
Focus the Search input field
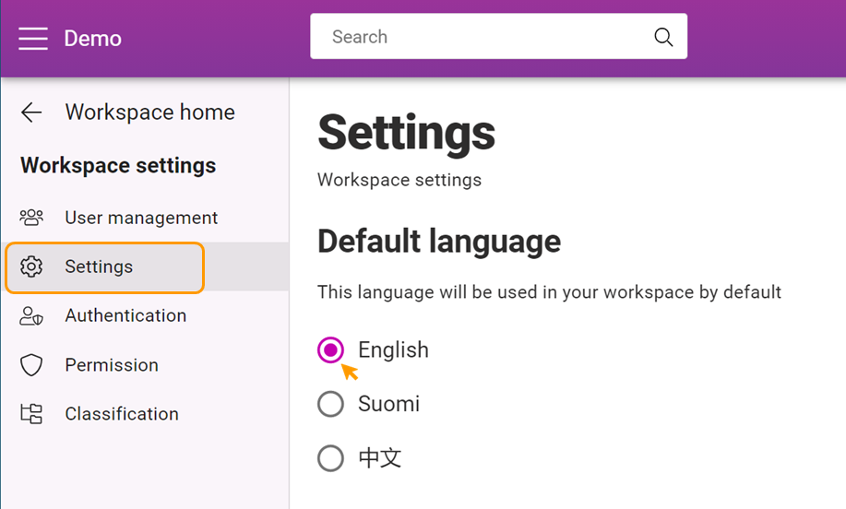coord(498,37)
